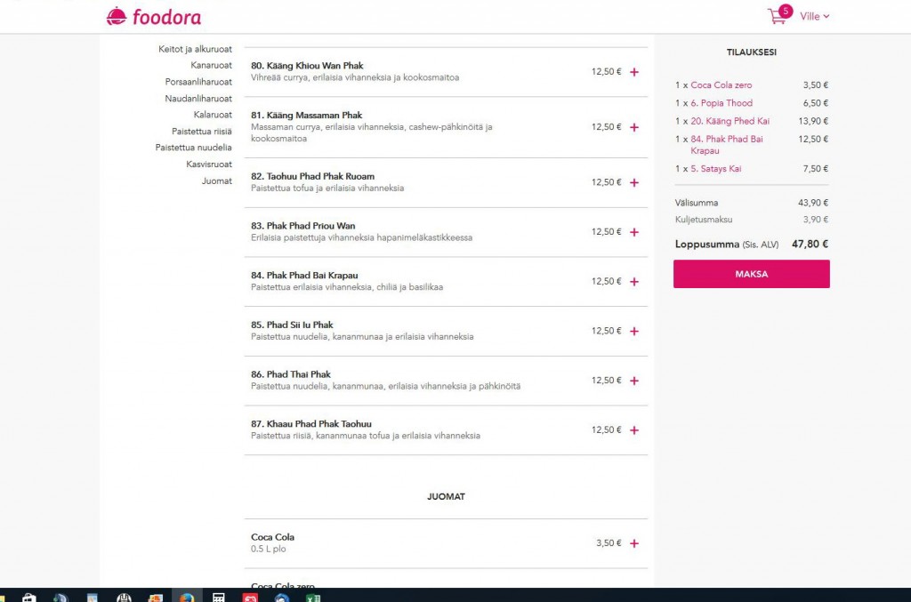Open Coca Cola zero in order summary
The height and width of the screenshot is (602, 911).
pyautogui.click(x=721, y=85)
